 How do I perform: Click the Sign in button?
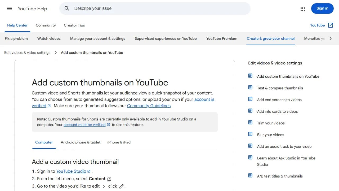[322, 8]
